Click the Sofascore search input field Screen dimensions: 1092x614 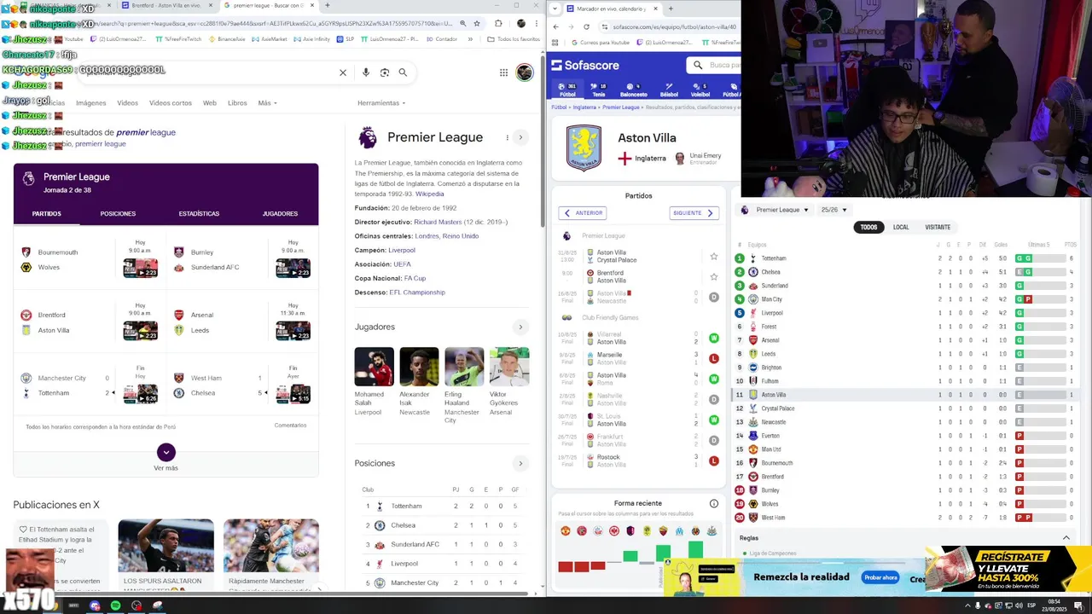coord(715,65)
